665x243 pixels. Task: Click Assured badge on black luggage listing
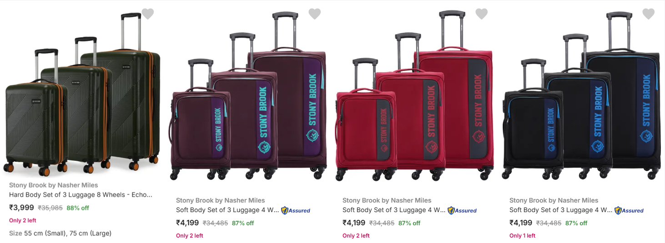coord(629,210)
